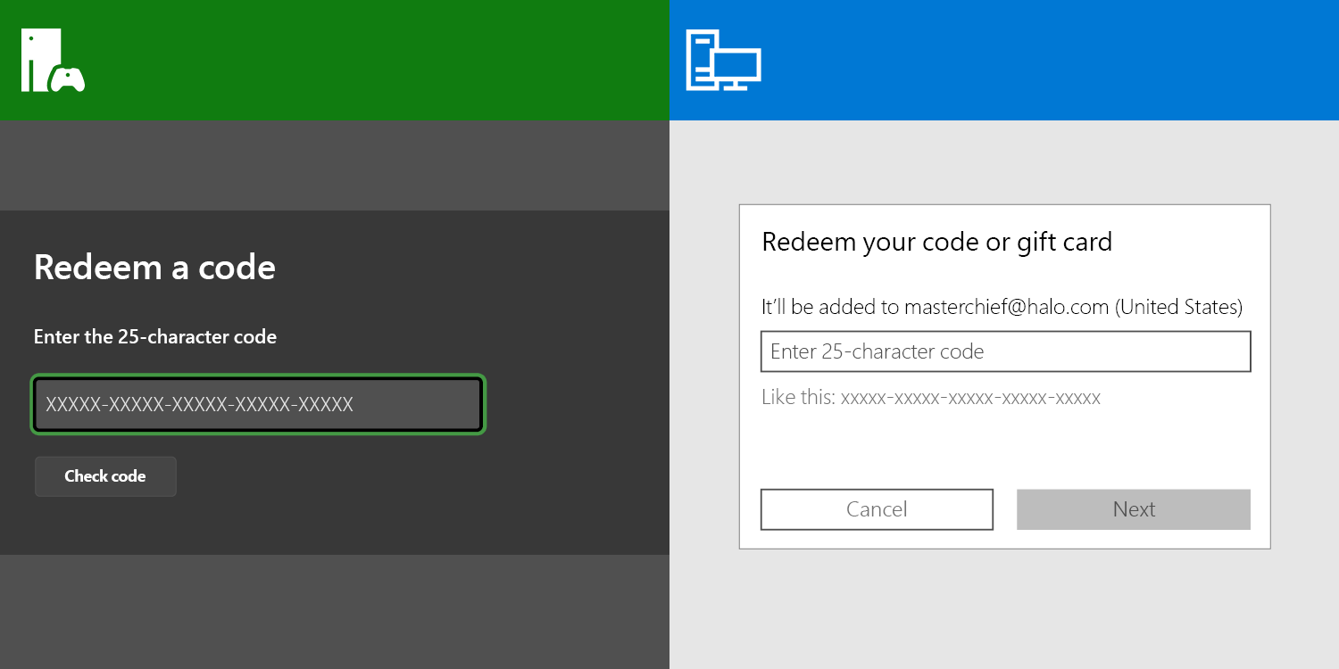The height and width of the screenshot is (669, 1339).
Task: Click the 'Enter 25-character code' text box
Action: tap(1005, 351)
